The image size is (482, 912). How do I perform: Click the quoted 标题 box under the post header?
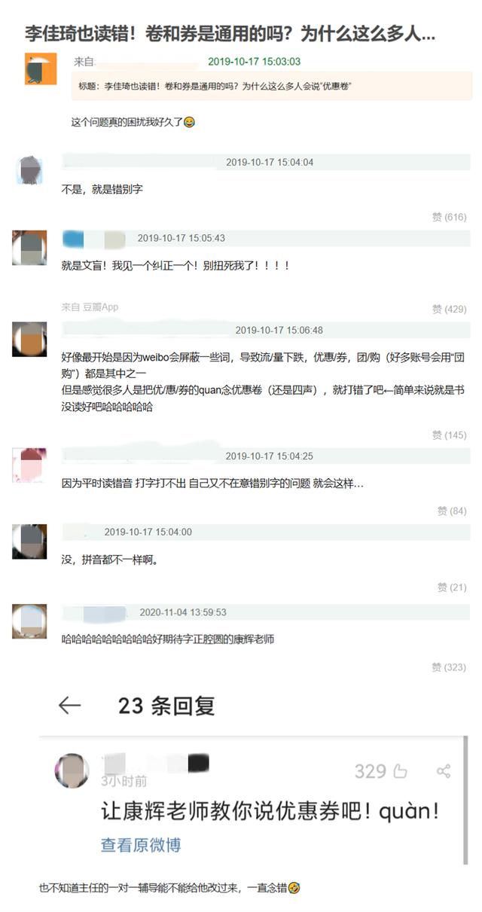coord(272,86)
